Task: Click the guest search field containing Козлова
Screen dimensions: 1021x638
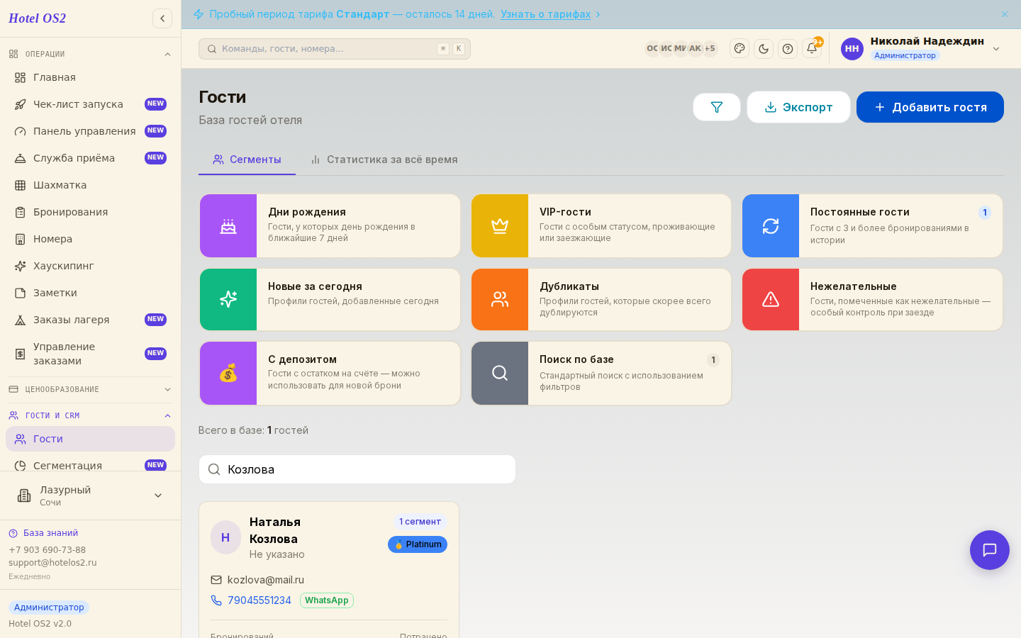Action: tap(357, 469)
